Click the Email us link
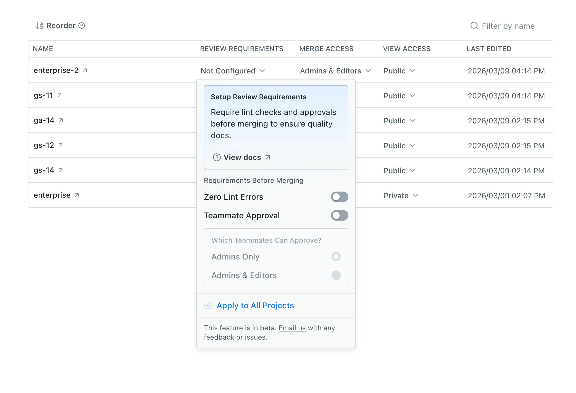Image resolution: width=576 pixels, height=393 pixels. click(292, 328)
